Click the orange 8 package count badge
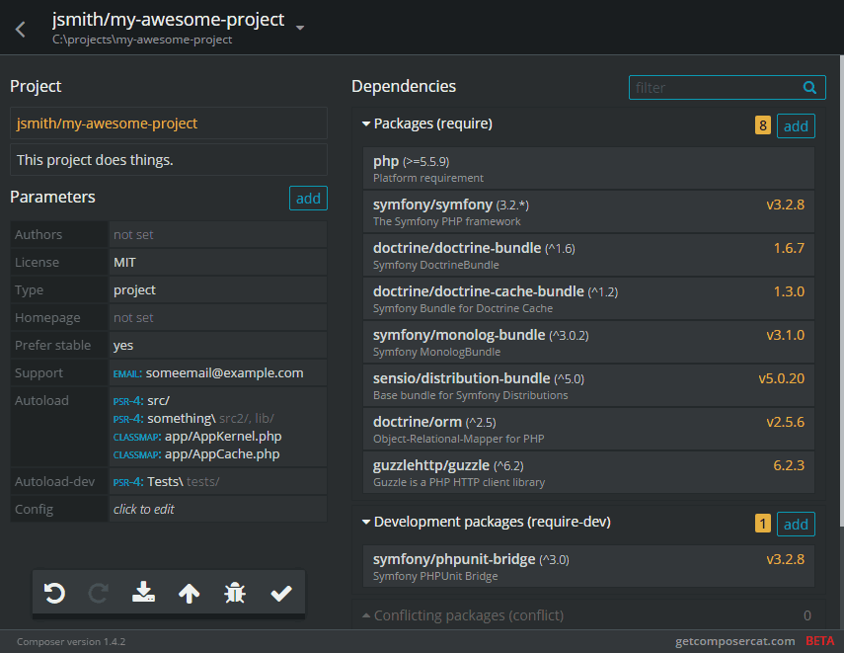 click(762, 125)
